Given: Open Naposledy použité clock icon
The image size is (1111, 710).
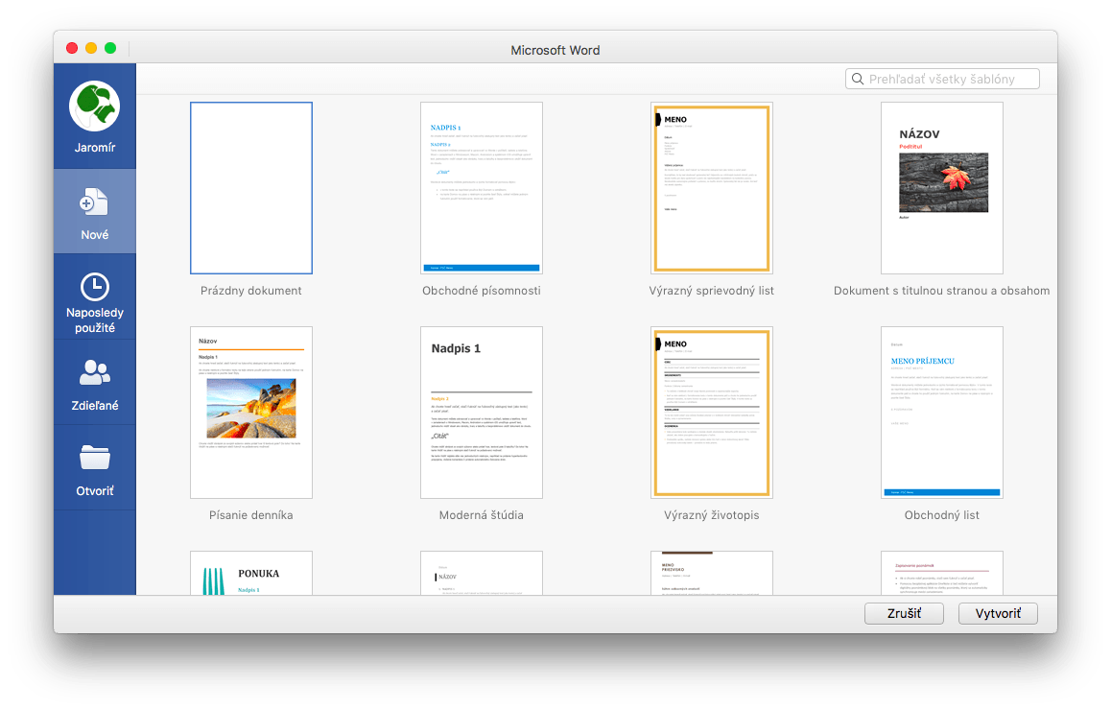Looking at the screenshot, I should tap(94, 287).
